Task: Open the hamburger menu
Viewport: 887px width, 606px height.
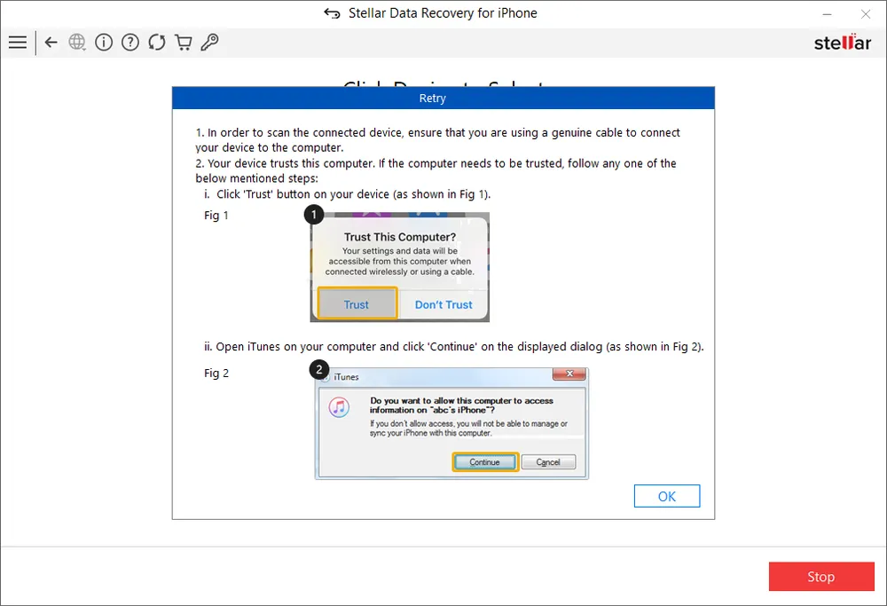Action: (x=17, y=42)
